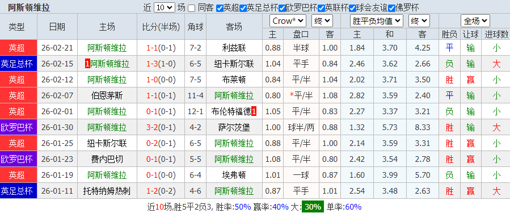This screenshot has width=510, height=213.
Task: Click the 1-3(1-0) score link
Action: [161, 64]
